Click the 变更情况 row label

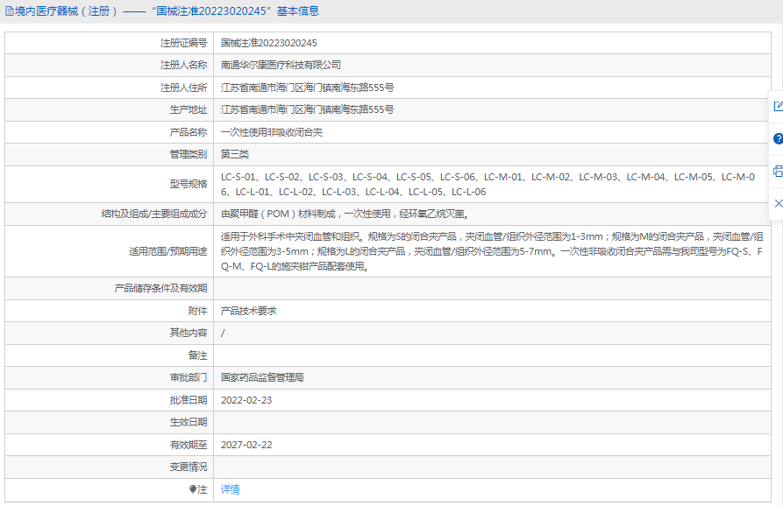point(189,467)
